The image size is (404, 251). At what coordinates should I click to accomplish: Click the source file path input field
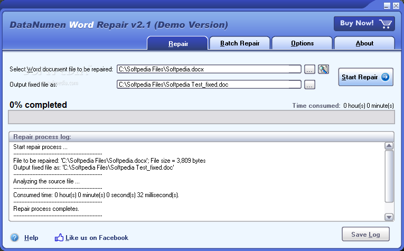209,69
